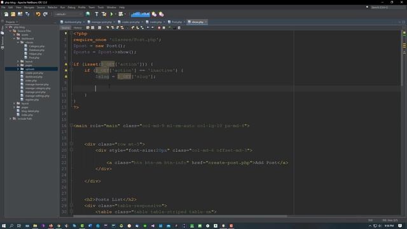
Task: Expand the assets folder
Action: point(14,34)
